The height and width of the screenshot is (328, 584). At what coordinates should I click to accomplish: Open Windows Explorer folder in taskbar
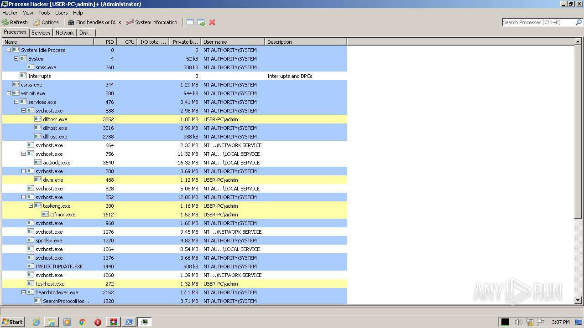pos(52,322)
